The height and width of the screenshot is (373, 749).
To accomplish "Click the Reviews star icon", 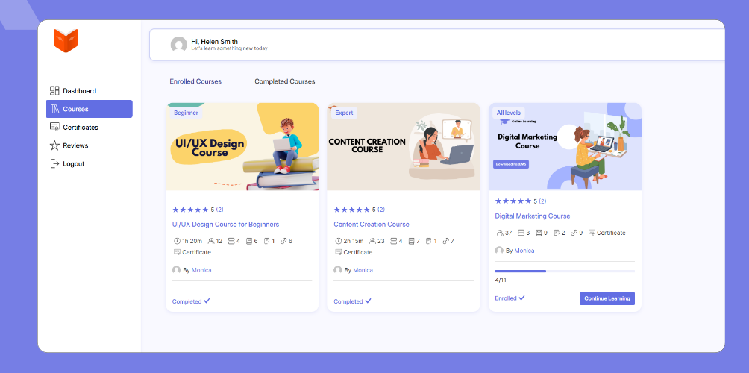I will point(54,145).
